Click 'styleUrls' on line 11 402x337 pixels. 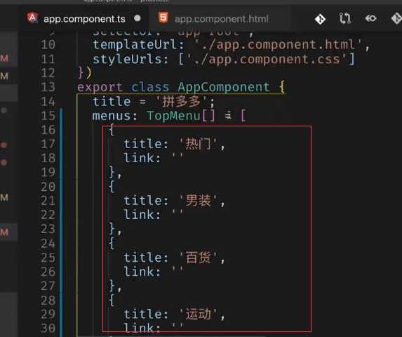(127, 59)
